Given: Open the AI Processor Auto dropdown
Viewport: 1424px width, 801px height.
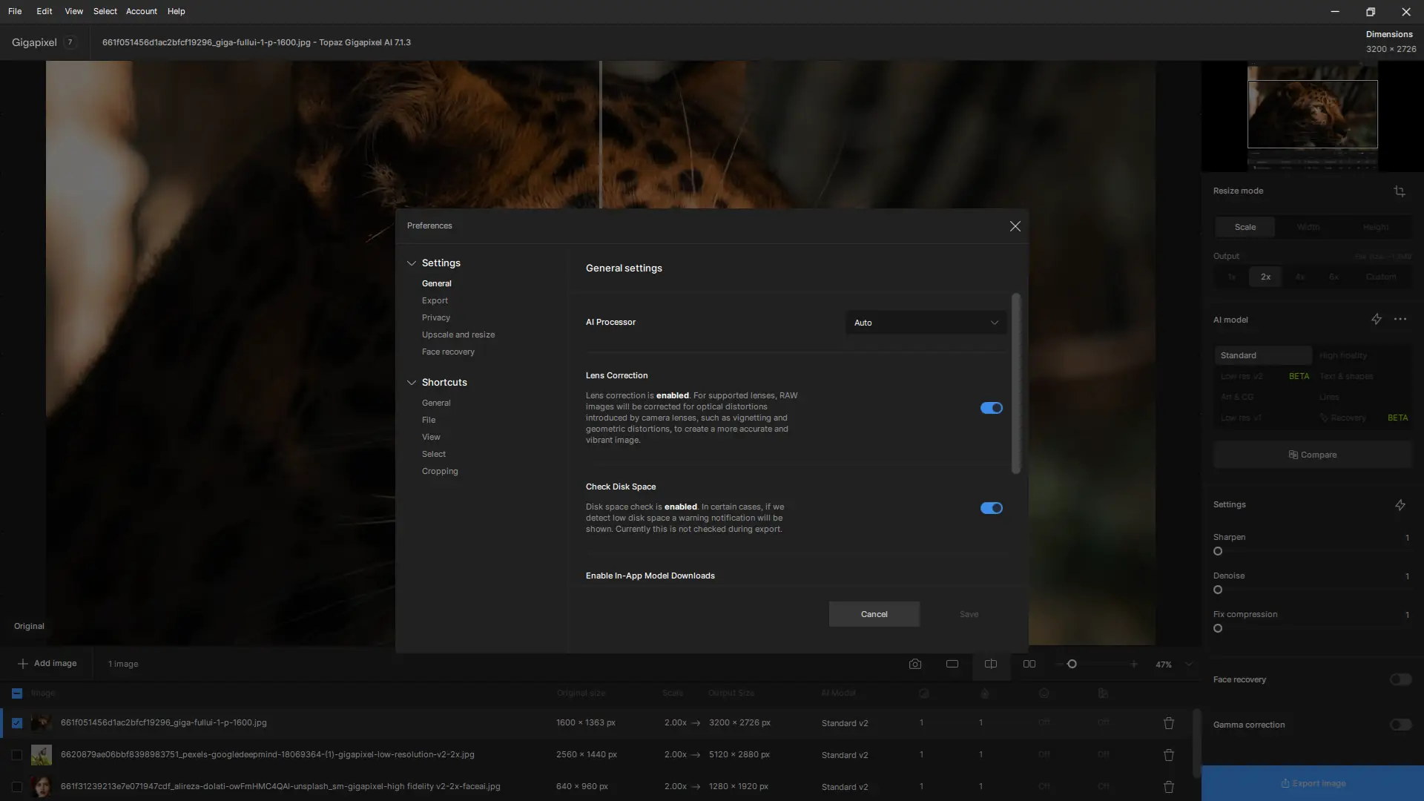Looking at the screenshot, I should pyautogui.click(x=926, y=323).
